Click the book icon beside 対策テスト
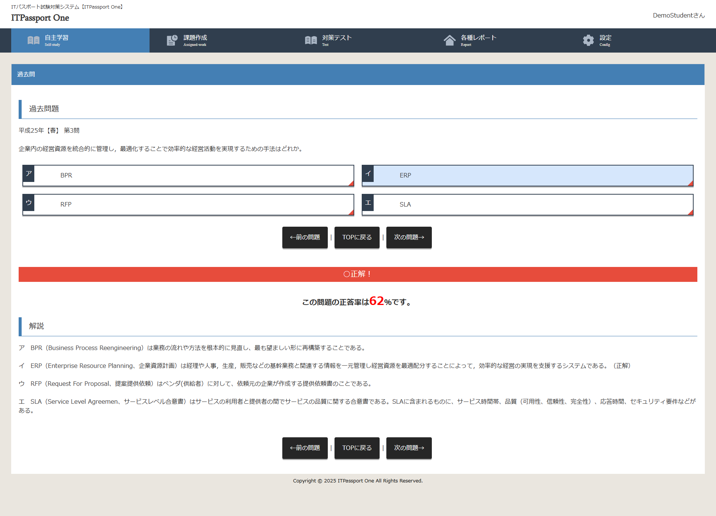The image size is (716, 516). (311, 40)
